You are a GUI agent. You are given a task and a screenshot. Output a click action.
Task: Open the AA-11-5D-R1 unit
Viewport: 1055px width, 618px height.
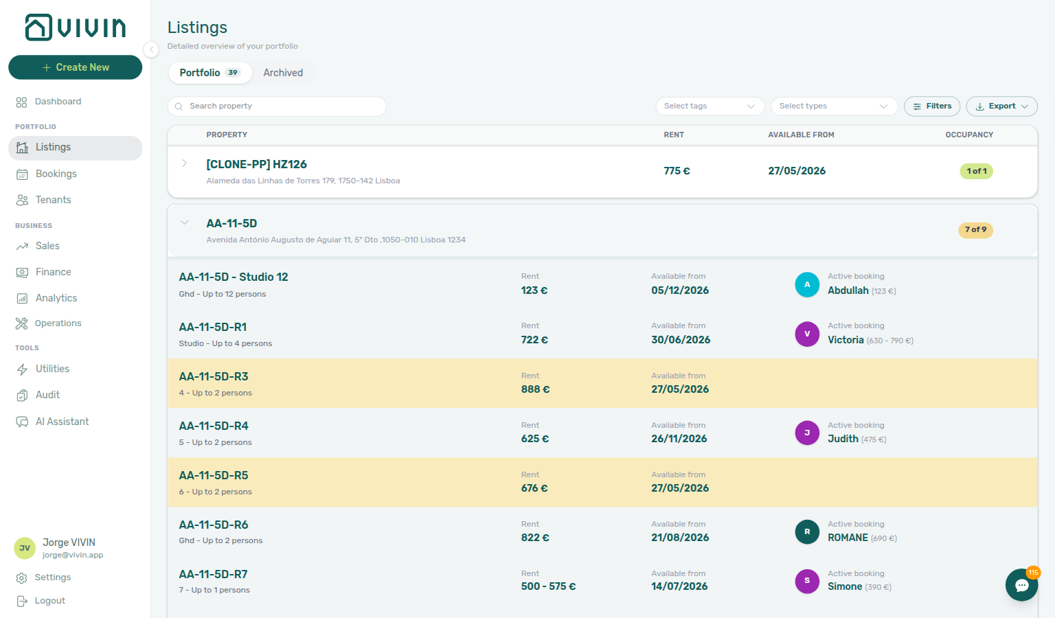pyautogui.click(x=213, y=328)
